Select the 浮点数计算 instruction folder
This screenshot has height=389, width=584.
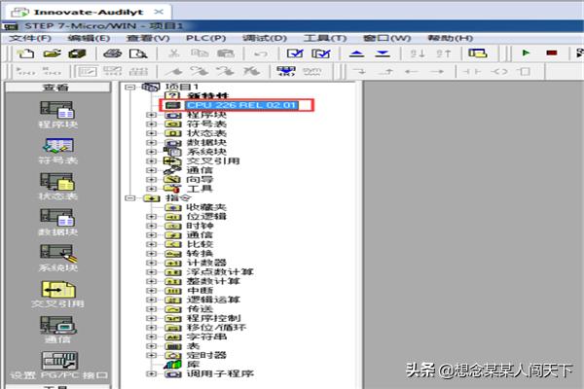[x=220, y=271]
